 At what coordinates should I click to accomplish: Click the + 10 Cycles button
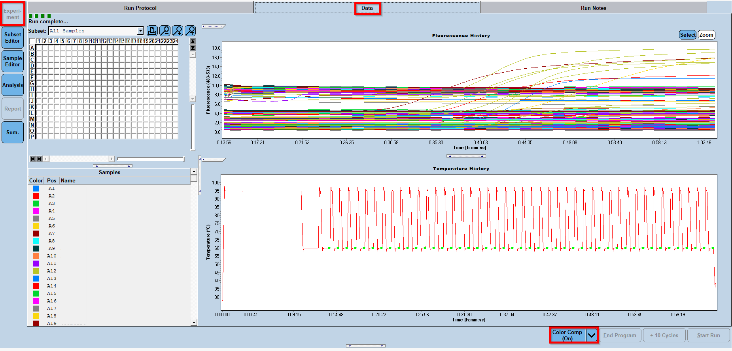pyautogui.click(x=664, y=335)
